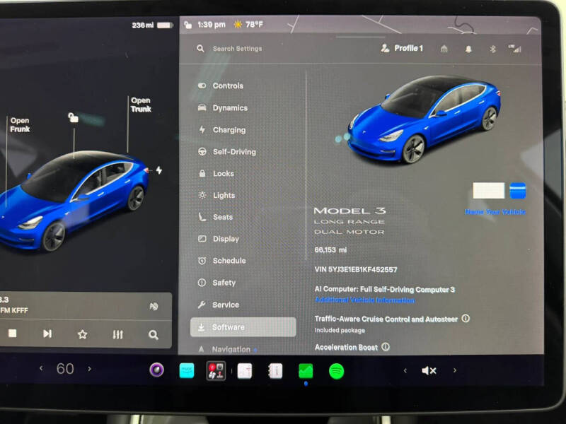Image resolution: width=566 pixels, height=424 pixels.
Task: Open the Locks settings menu
Action: 216,173
